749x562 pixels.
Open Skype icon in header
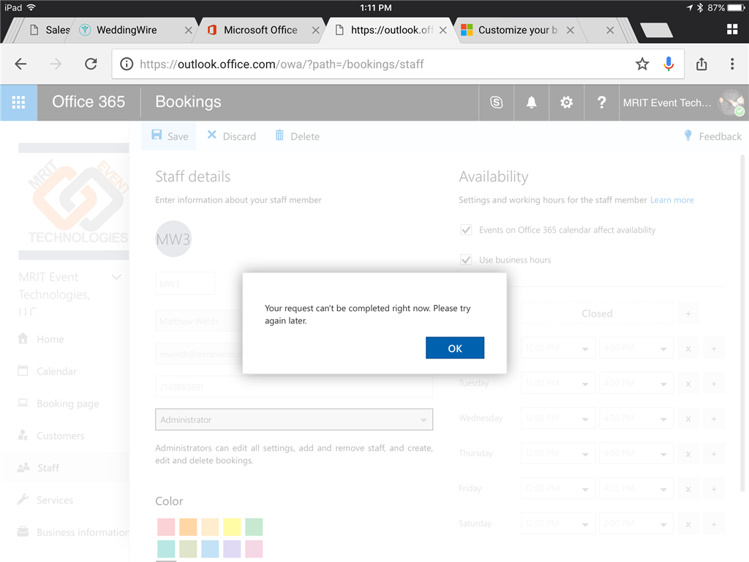[x=497, y=102]
